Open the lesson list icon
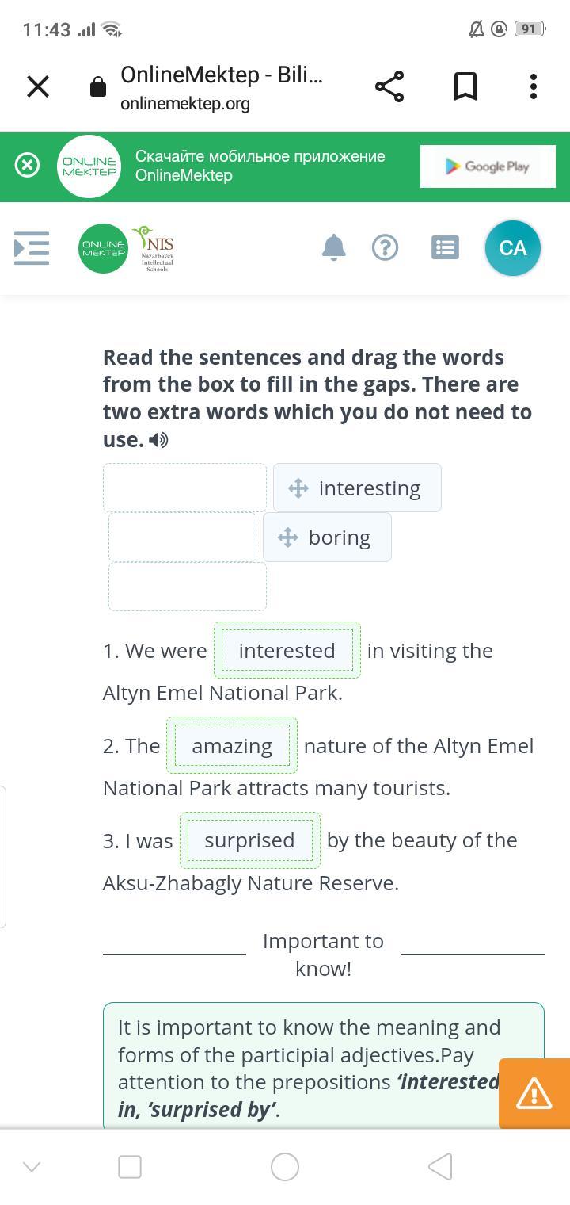 coord(445,248)
